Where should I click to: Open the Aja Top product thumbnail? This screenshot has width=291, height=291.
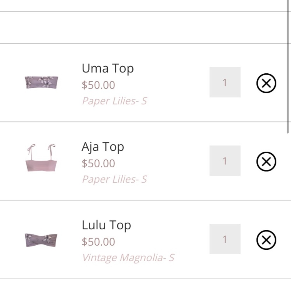point(41,157)
